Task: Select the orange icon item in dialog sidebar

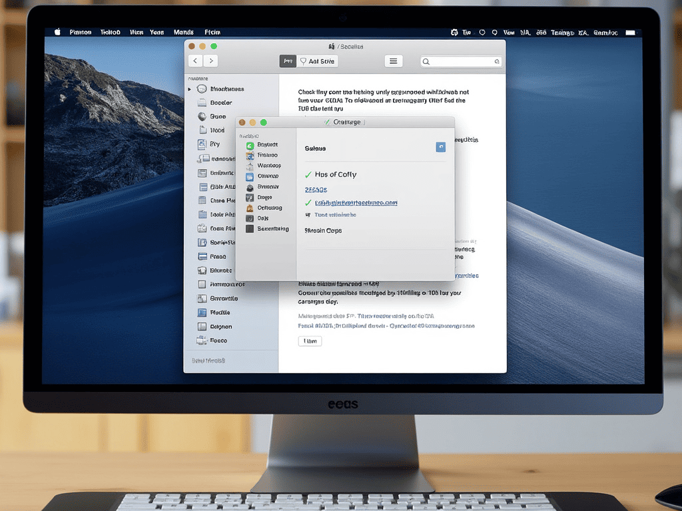Action: pos(250,208)
